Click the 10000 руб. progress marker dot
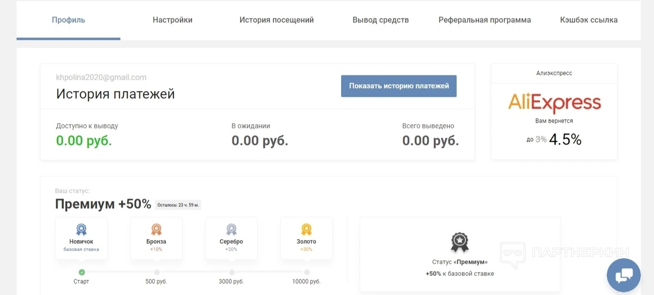The height and width of the screenshot is (295, 654). [307, 272]
